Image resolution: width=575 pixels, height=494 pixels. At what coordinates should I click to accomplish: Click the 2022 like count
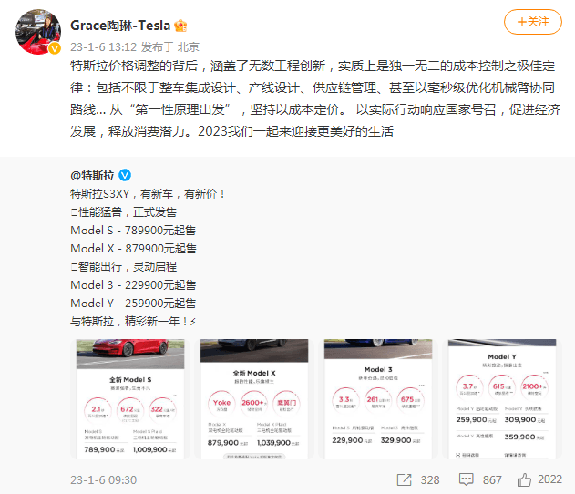coord(549,479)
